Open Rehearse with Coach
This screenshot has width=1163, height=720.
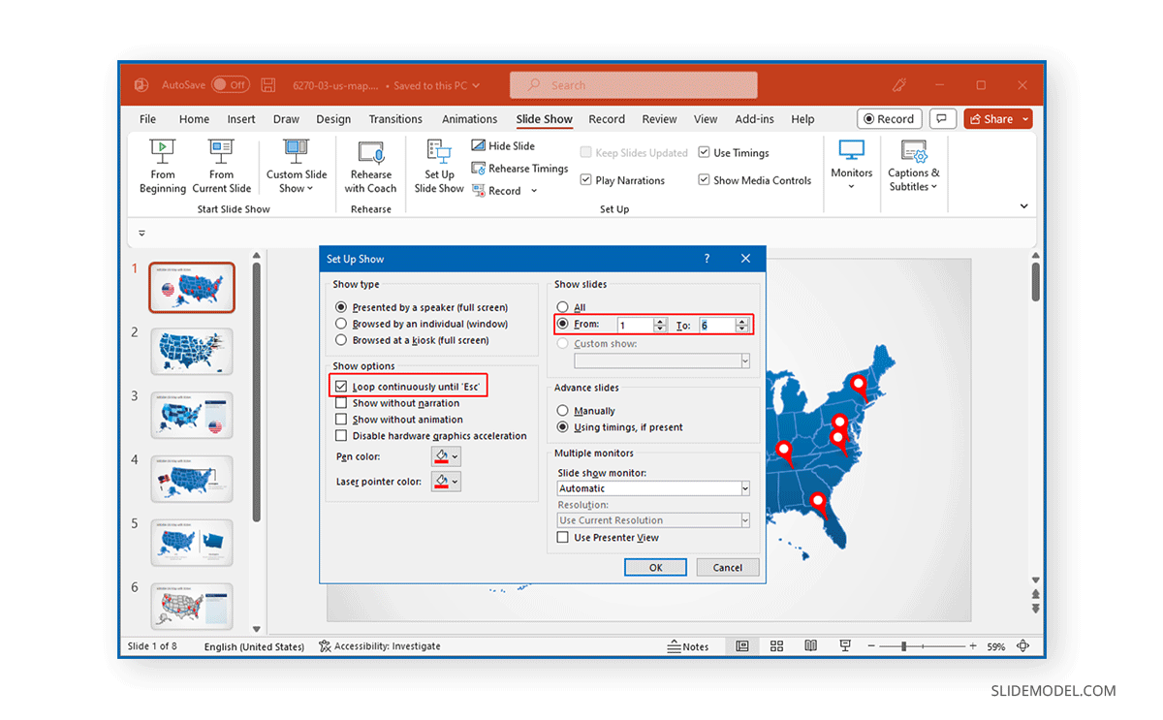[x=370, y=165]
